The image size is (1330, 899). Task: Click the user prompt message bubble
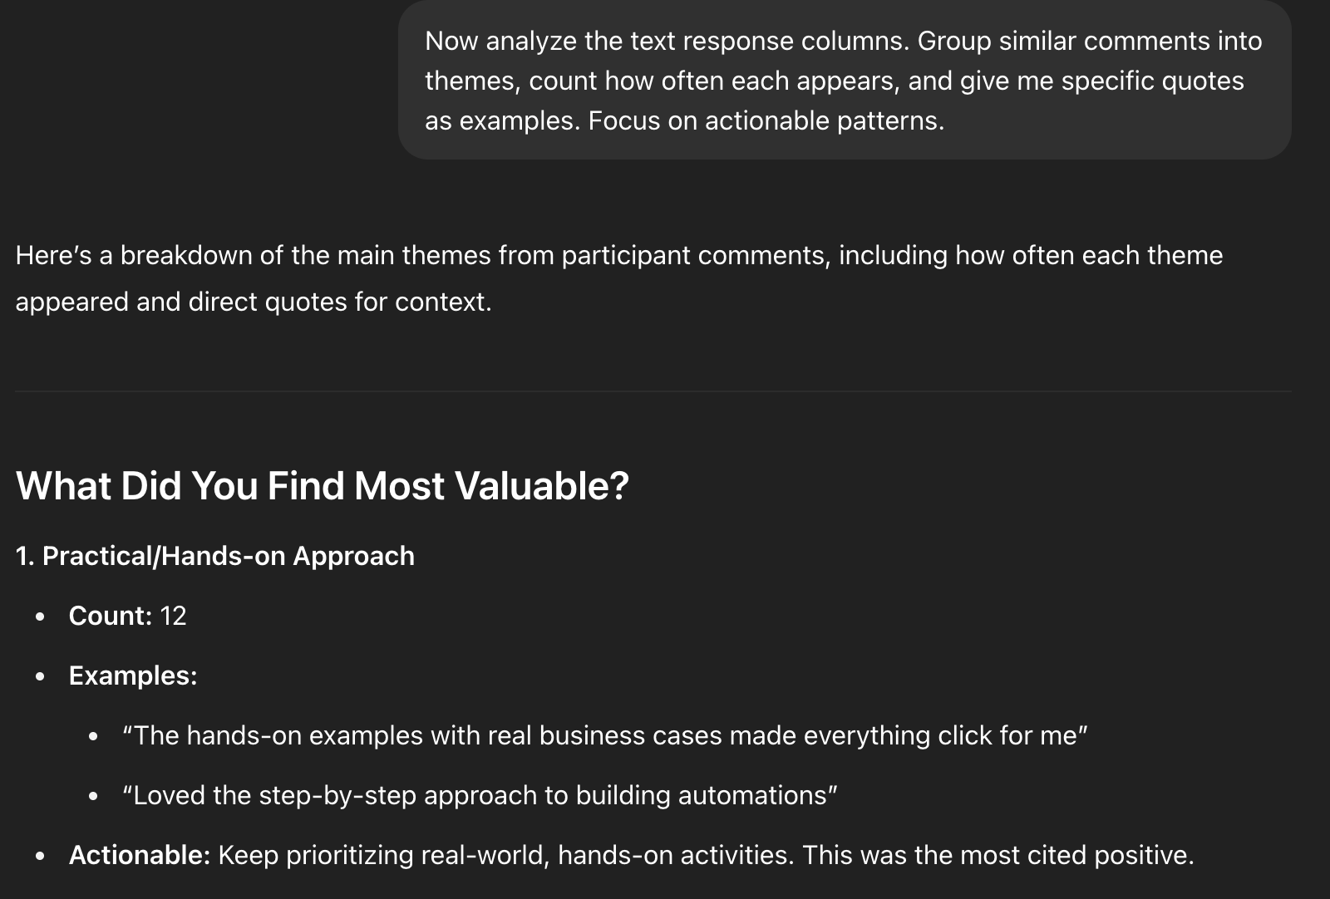[x=845, y=80]
